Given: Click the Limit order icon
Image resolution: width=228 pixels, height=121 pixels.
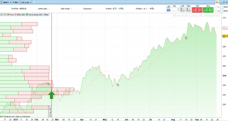Looking at the screenshot, I should [x=182, y=10].
